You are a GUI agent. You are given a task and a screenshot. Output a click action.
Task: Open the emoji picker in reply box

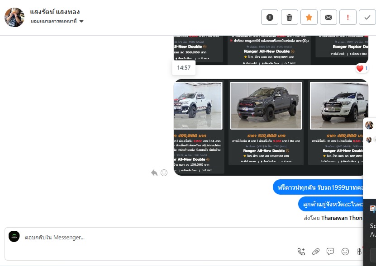coord(345,252)
